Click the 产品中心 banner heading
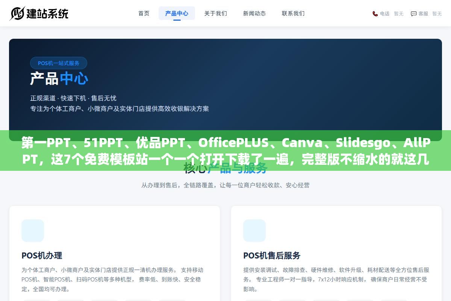Screen dimensions: 451x301 pyautogui.click(x=59, y=79)
